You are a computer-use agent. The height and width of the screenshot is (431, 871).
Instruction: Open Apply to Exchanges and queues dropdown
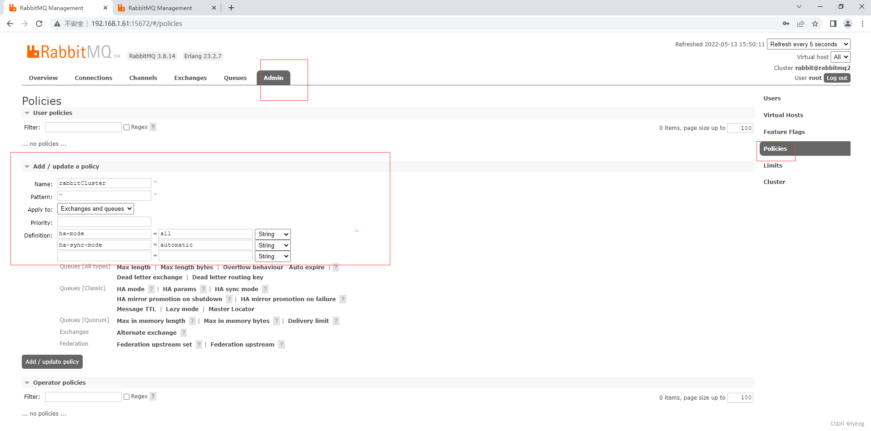click(95, 209)
